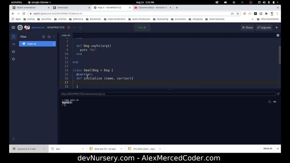Open discord deb downloaded file
The width and height of the screenshot is (290, 163).
click(x=26, y=149)
